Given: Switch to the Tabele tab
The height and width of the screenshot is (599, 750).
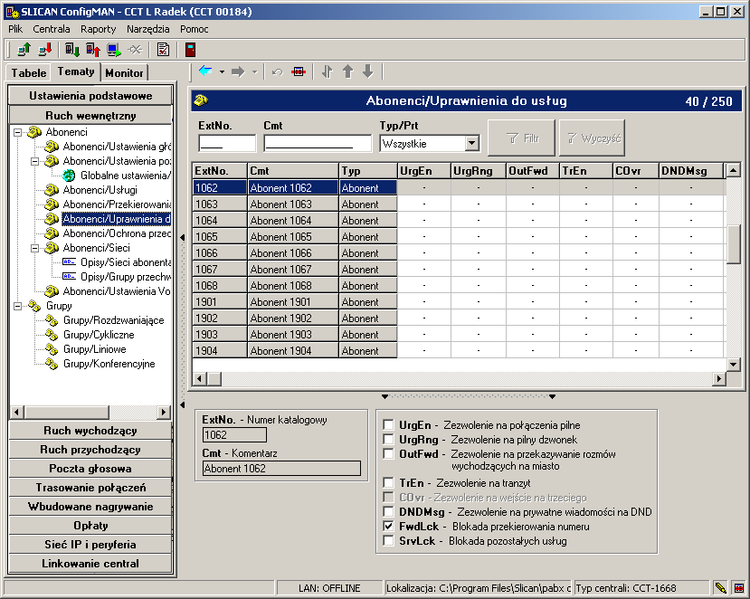Looking at the screenshot, I should tap(29, 72).
